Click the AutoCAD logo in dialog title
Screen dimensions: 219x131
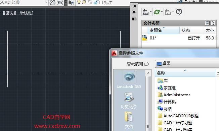click(x=114, y=53)
